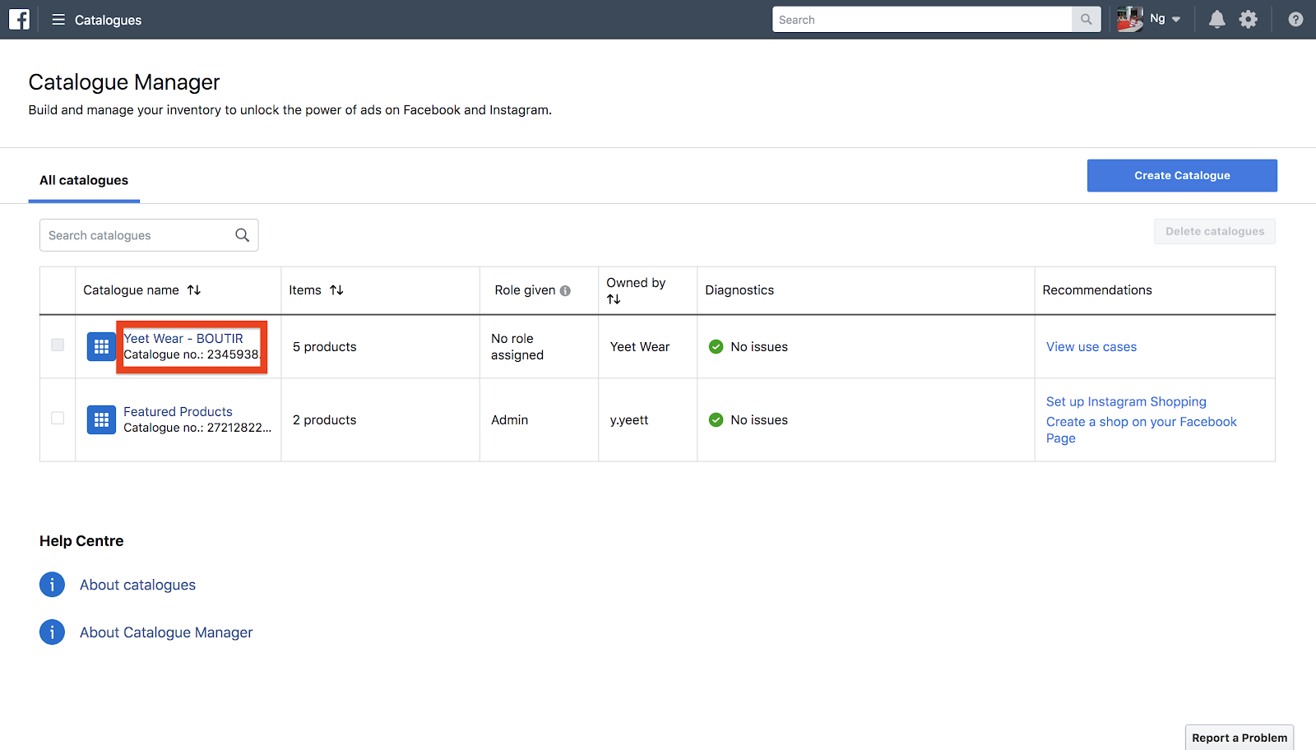Open the help question mark icon

[x=1295, y=20]
